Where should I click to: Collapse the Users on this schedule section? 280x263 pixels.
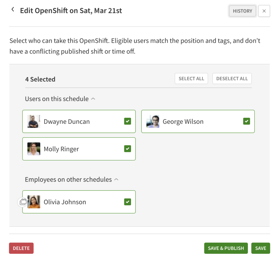point(93,99)
